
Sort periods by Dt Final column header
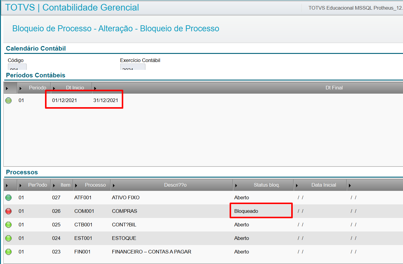(248, 88)
